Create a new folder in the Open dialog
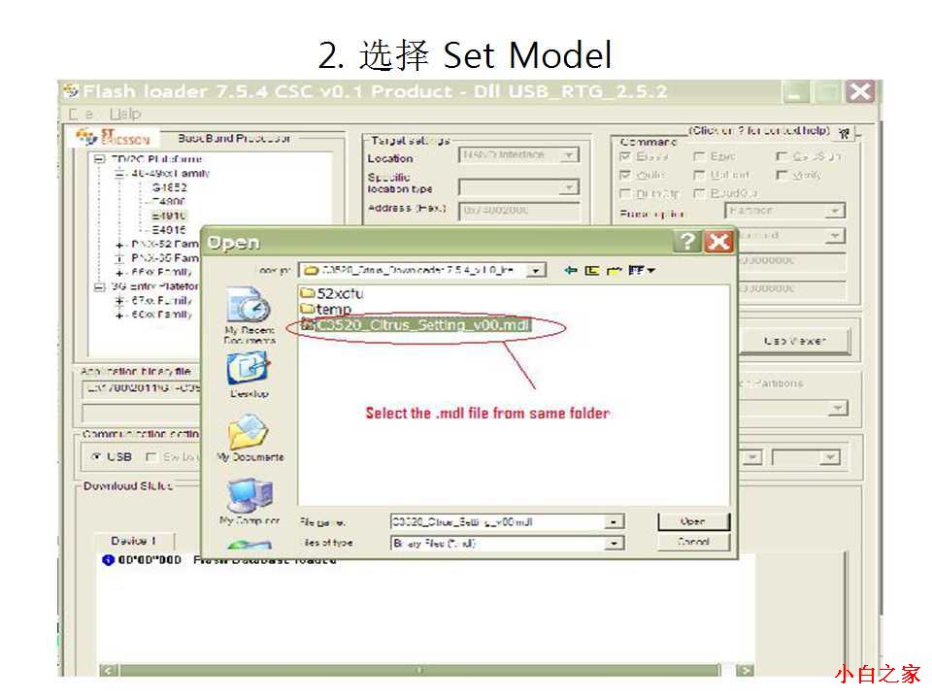 [614, 271]
